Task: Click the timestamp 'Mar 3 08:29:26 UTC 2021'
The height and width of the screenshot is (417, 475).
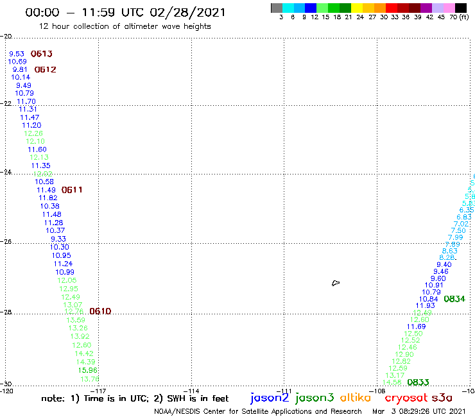Action: [x=419, y=411]
